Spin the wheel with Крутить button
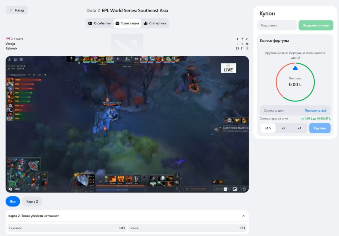Screen dimensions: 339x236 tap(320, 128)
